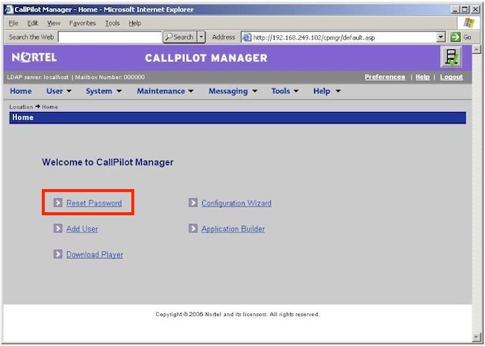Go to Home in navigation bar
This screenshot has height=346, width=485.
point(21,91)
